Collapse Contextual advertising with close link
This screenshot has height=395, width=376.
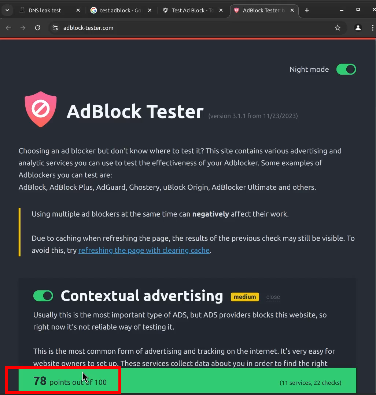pos(273,297)
